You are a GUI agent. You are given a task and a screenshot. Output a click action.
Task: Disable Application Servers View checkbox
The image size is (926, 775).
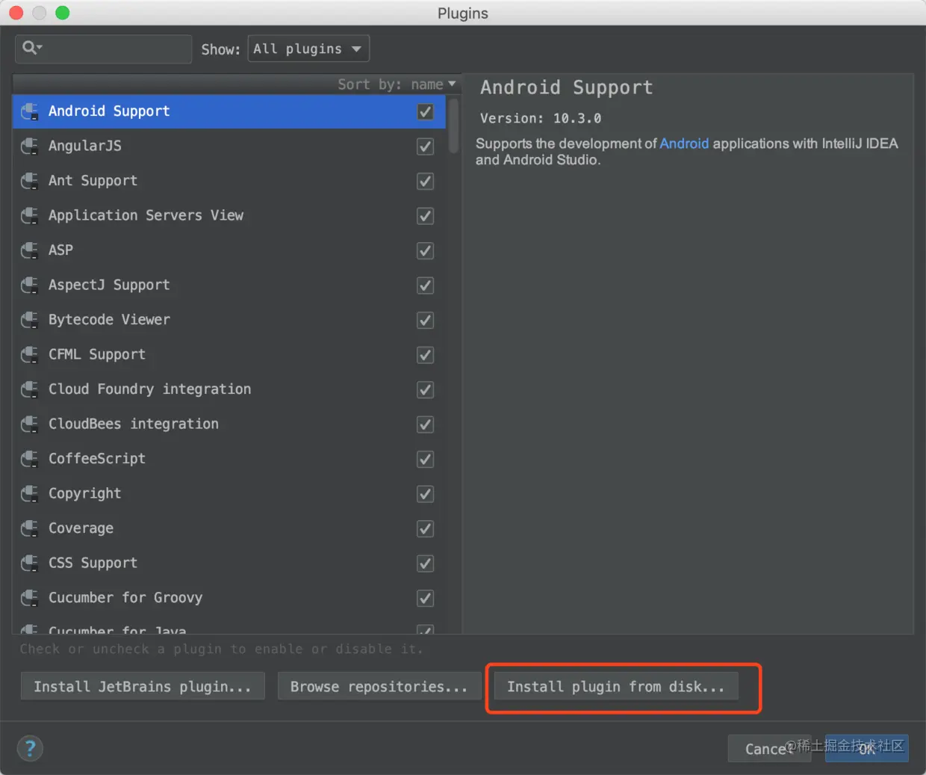coord(425,216)
